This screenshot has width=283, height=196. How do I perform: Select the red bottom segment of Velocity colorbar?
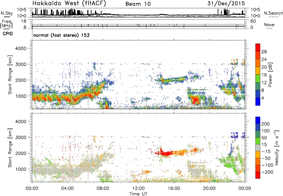(258, 175)
